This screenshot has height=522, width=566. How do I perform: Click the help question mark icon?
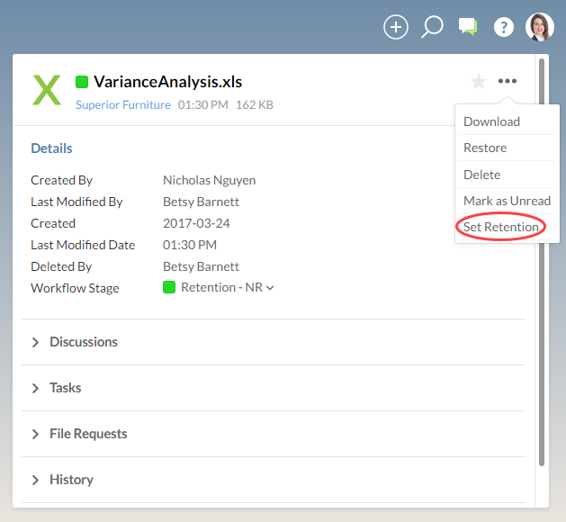tap(504, 27)
